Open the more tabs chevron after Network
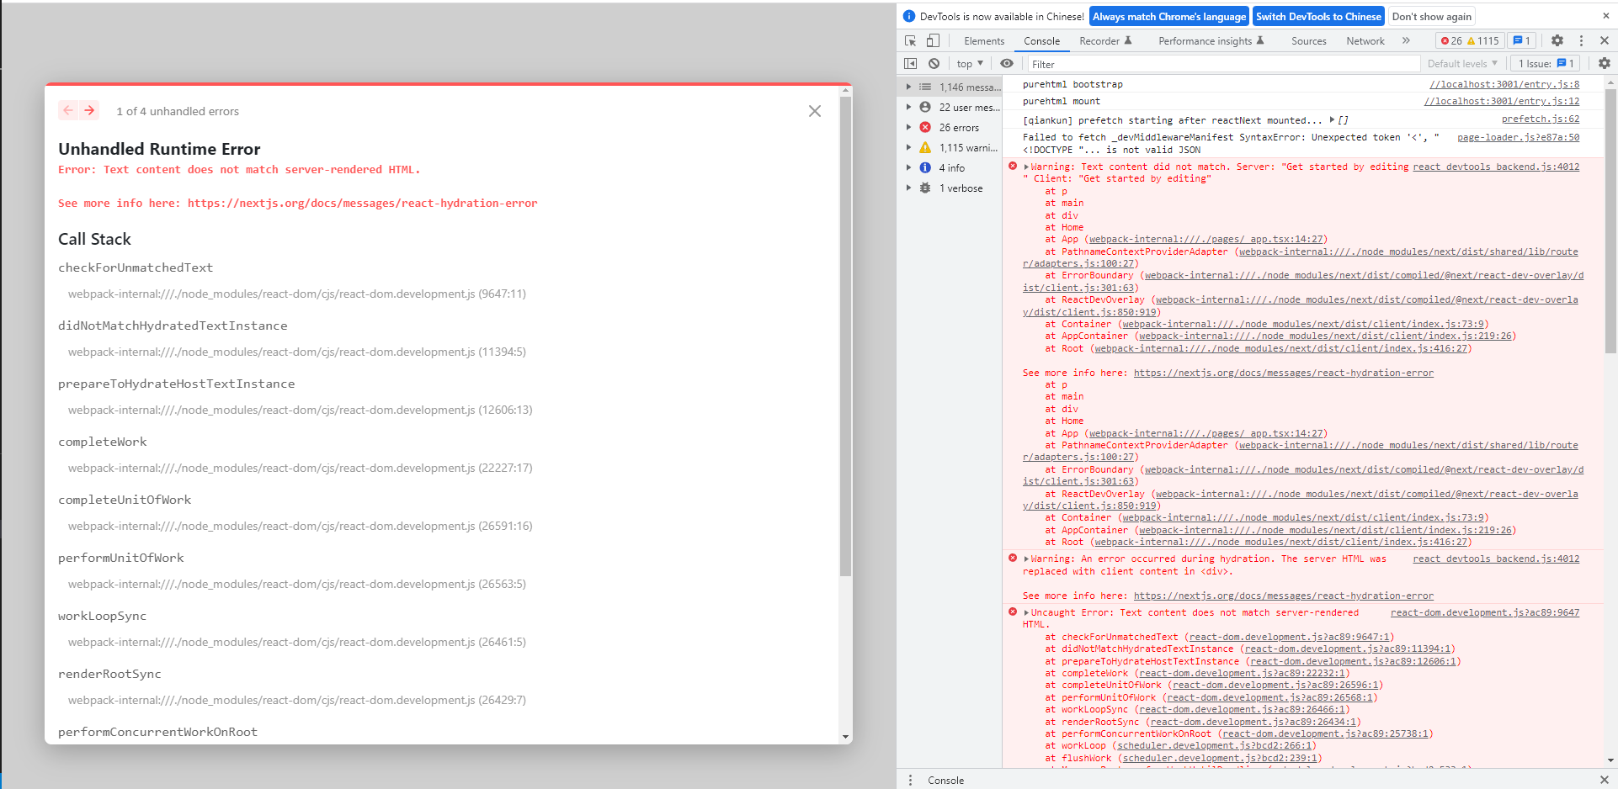The width and height of the screenshot is (1618, 789). (1406, 40)
